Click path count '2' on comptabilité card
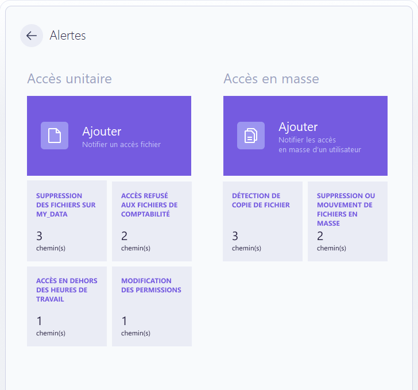This screenshot has width=418, height=390. 124,236
